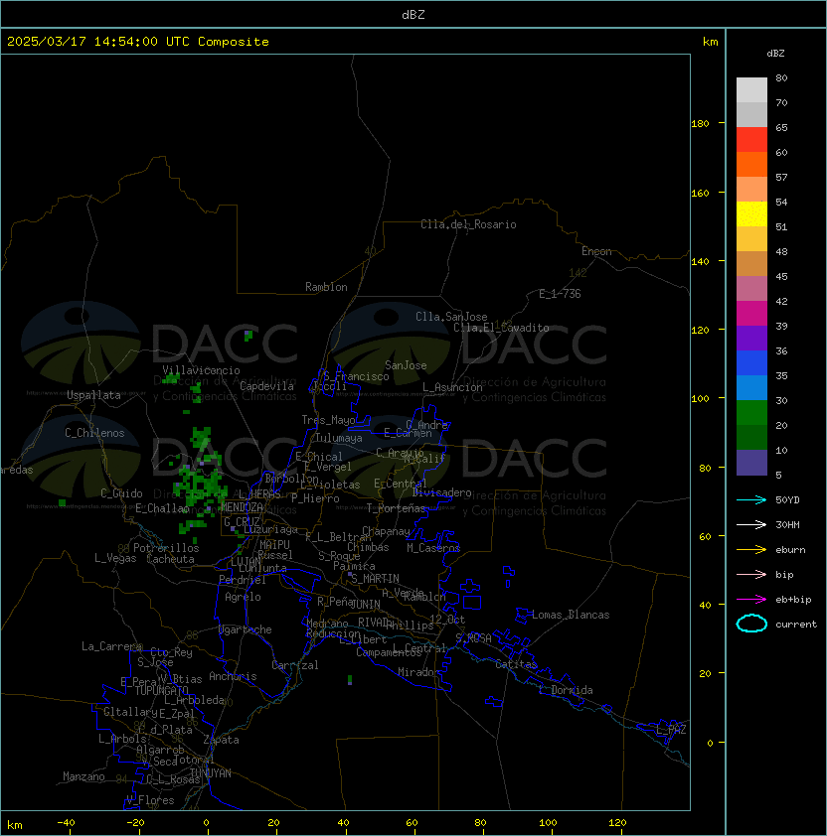Click the white 30HM arrow symbol
The height and width of the screenshot is (836, 827).
751,525
